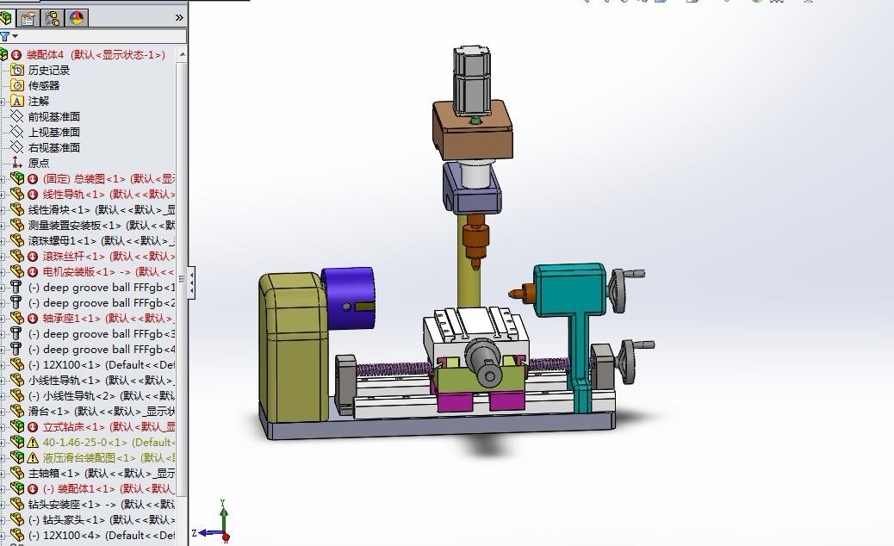This screenshot has height=546, width=894.
Task: Select the olive headstock housing in the model
Action: coord(294,348)
